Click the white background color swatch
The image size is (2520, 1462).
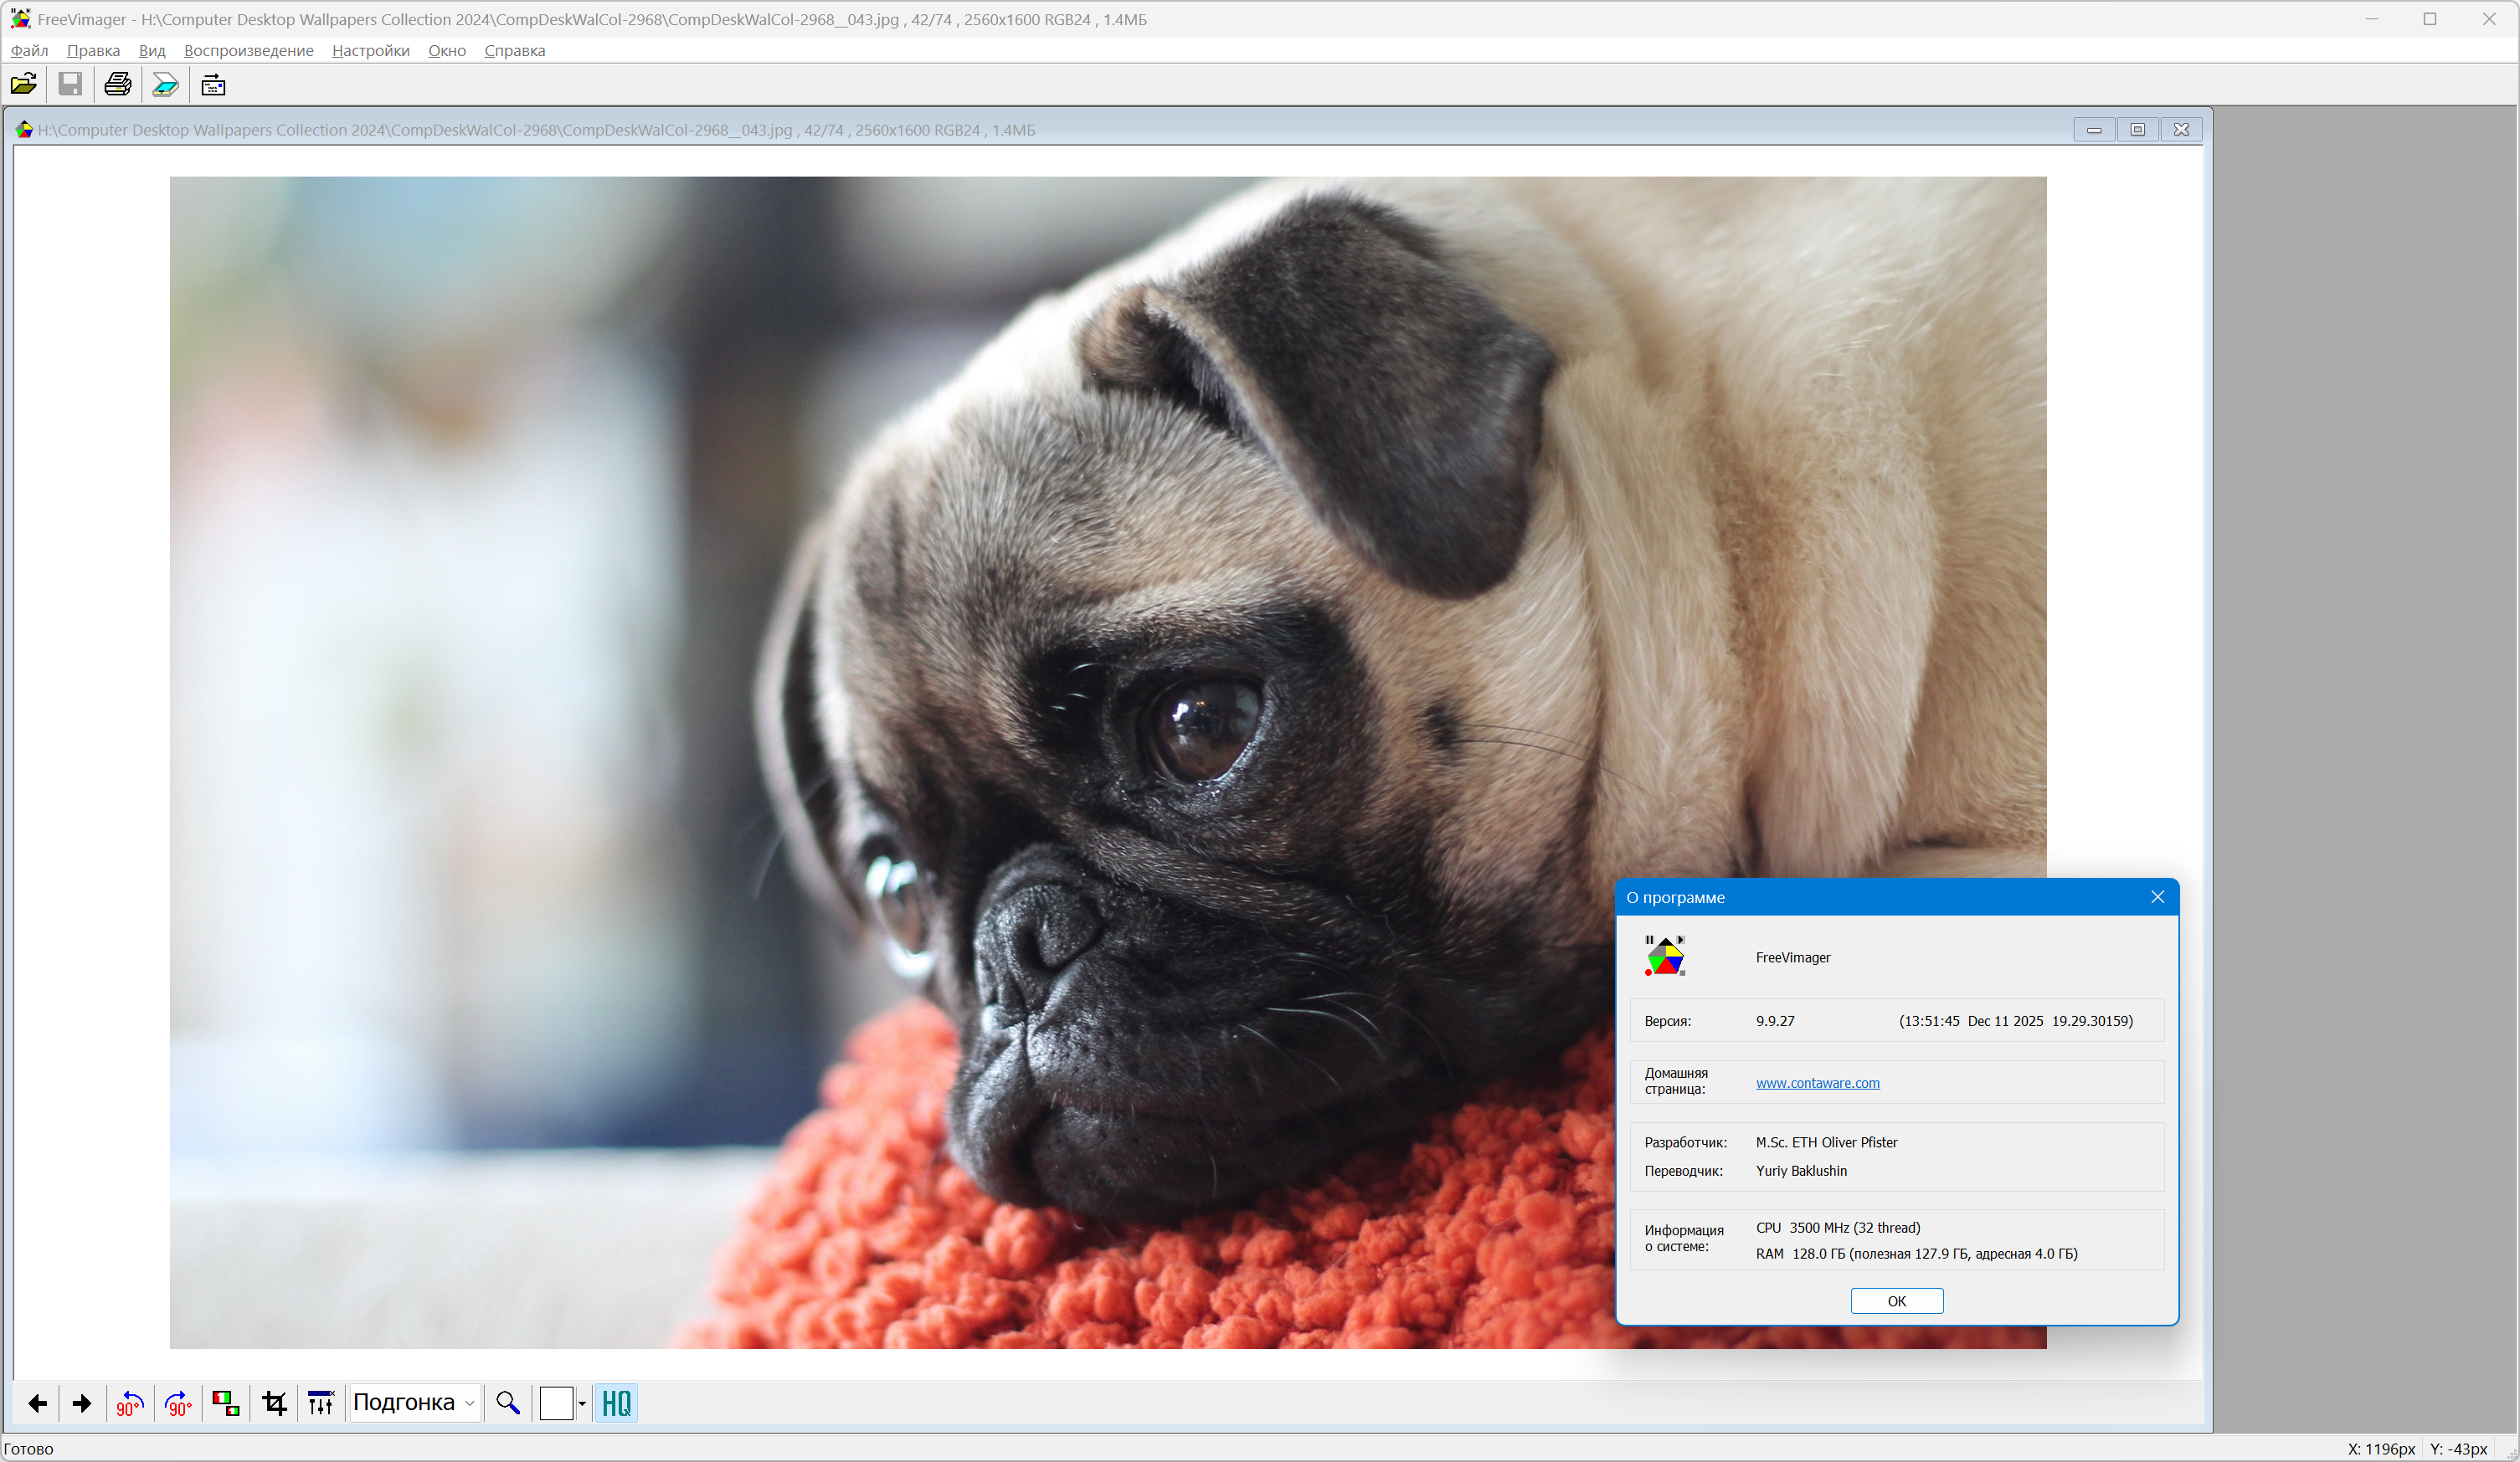556,1403
